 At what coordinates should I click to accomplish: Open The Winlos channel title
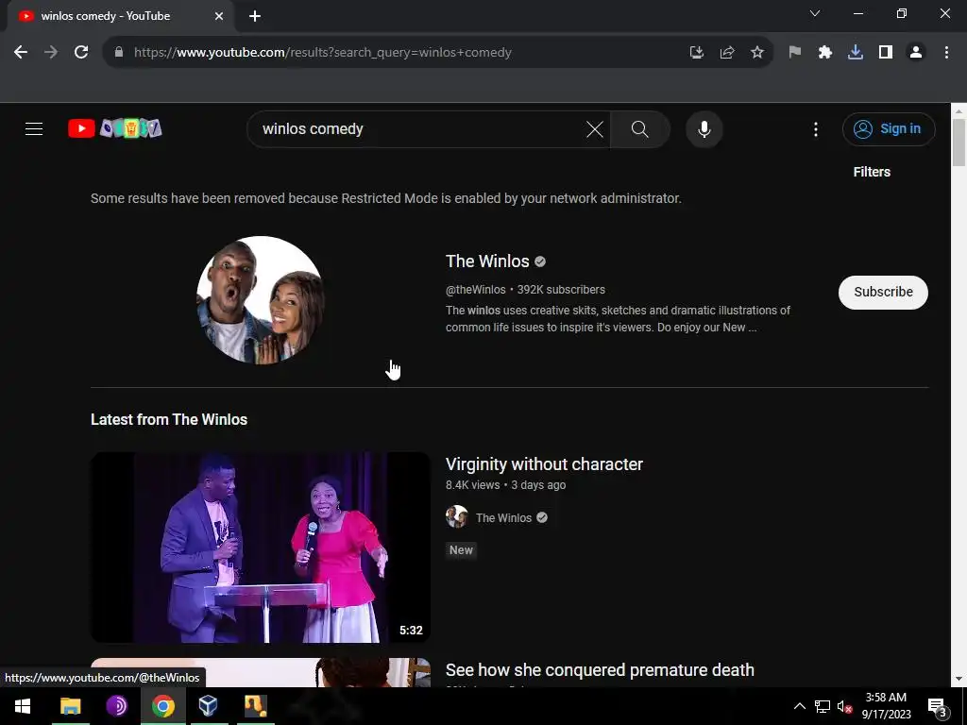click(x=487, y=261)
